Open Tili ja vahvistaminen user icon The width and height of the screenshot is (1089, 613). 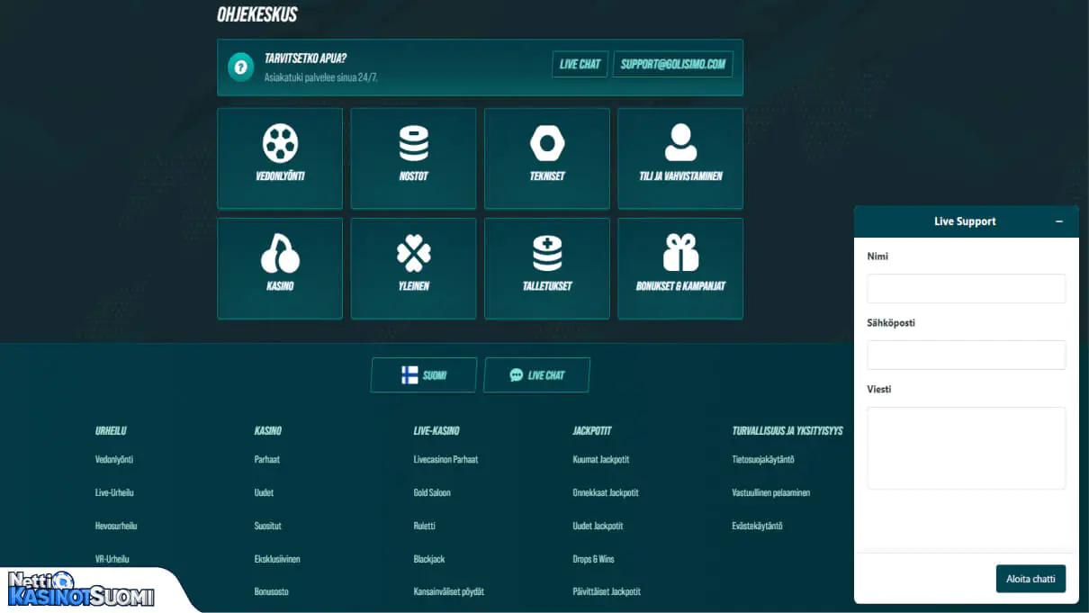point(680,144)
